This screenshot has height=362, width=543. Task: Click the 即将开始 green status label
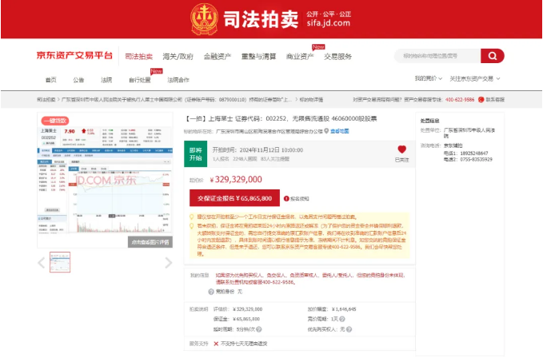tap(196, 154)
